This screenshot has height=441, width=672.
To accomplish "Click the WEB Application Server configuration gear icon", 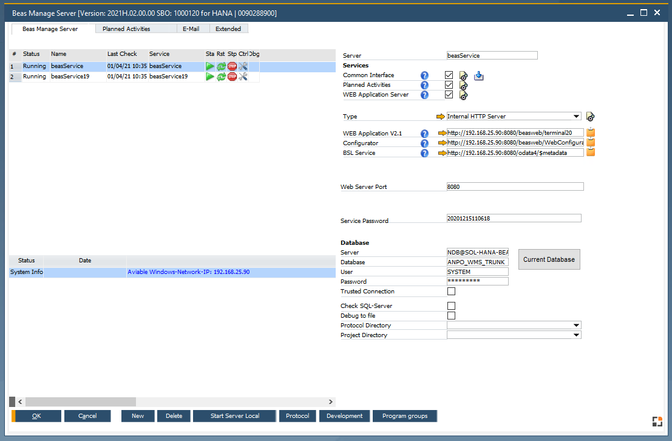I will pos(463,95).
